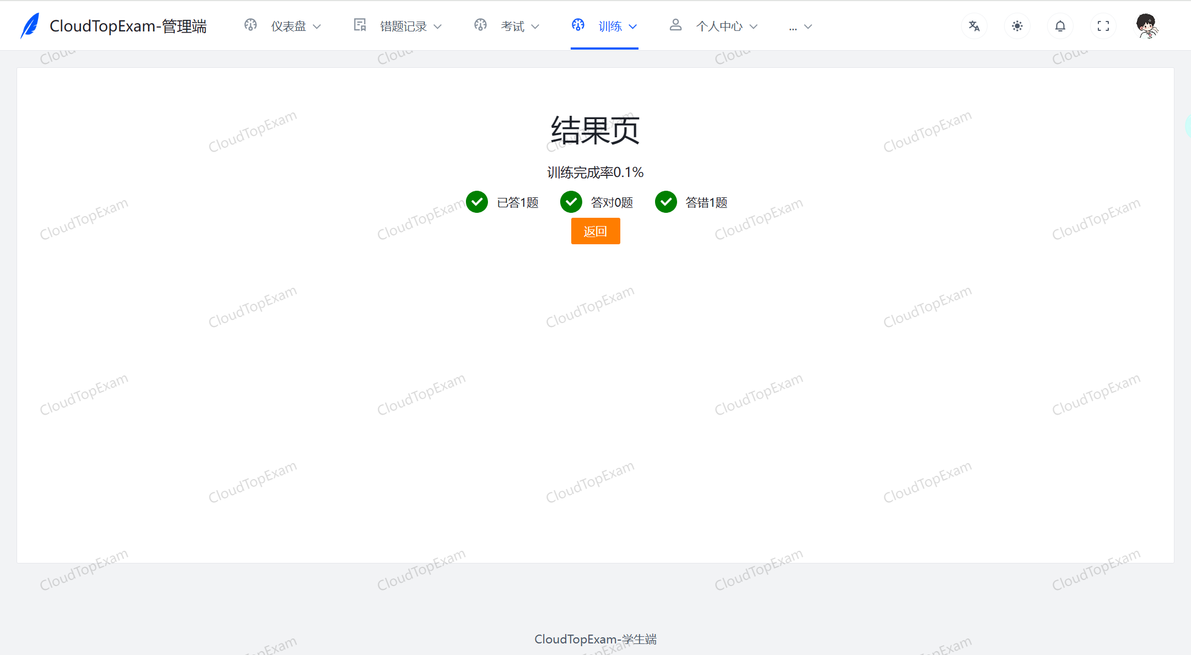Click the check mark next to 答对0题
Screen dimensions: 1191x655
pyautogui.click(x=571, y=202)
